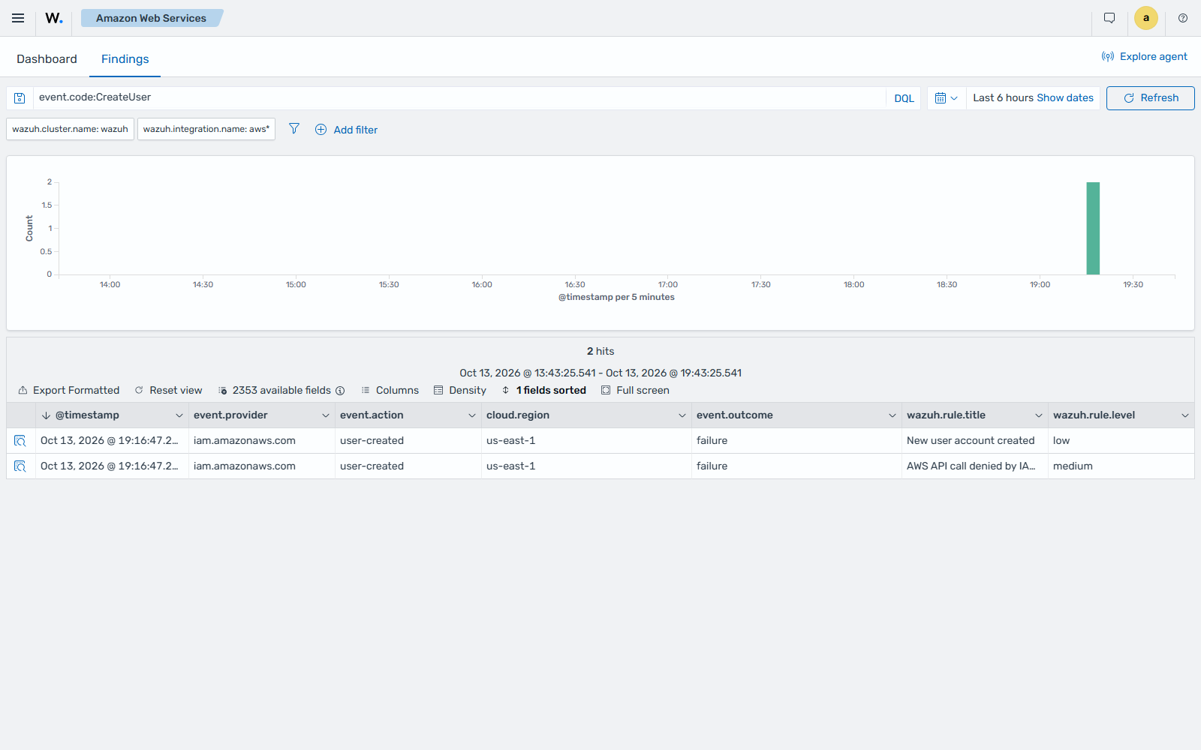Click Export Formatted
This screenshot has width=1201, height=750.
pyautogui.click(x=68, y=391)
